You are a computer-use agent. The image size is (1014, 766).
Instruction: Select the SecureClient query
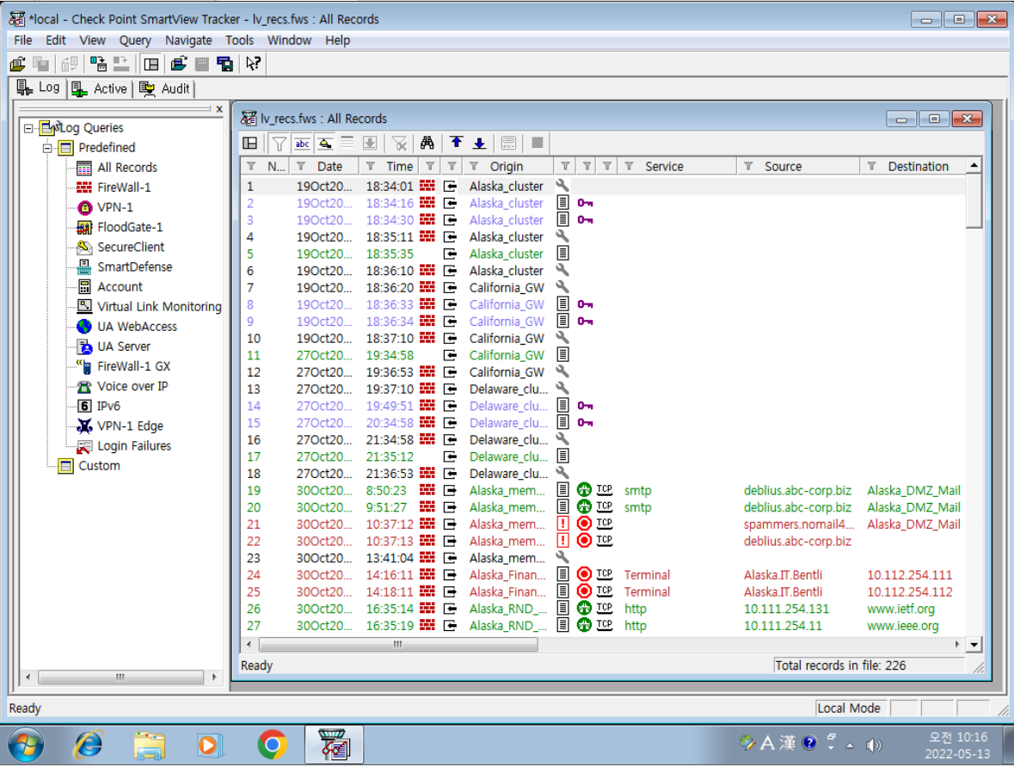coord(131,247)
